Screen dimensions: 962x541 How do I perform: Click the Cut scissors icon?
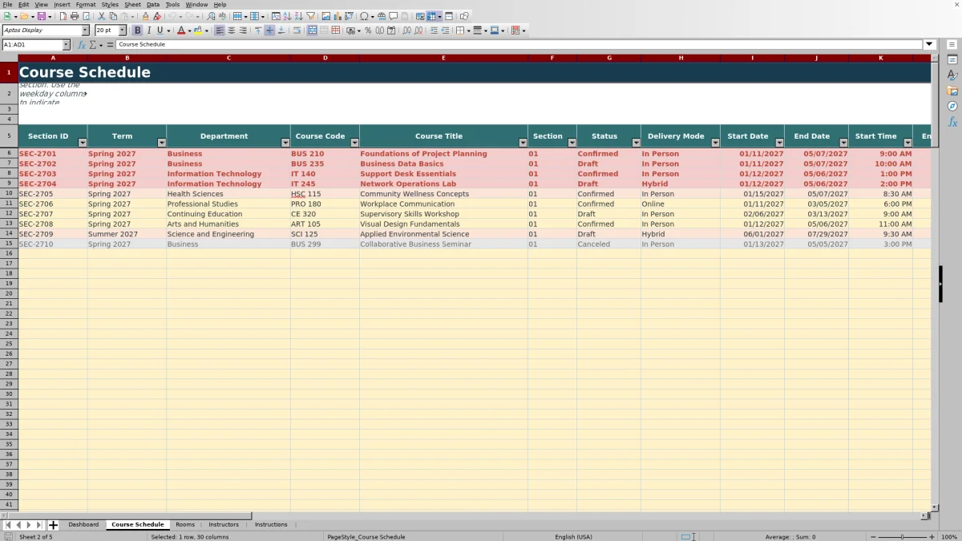click(102, 16)
